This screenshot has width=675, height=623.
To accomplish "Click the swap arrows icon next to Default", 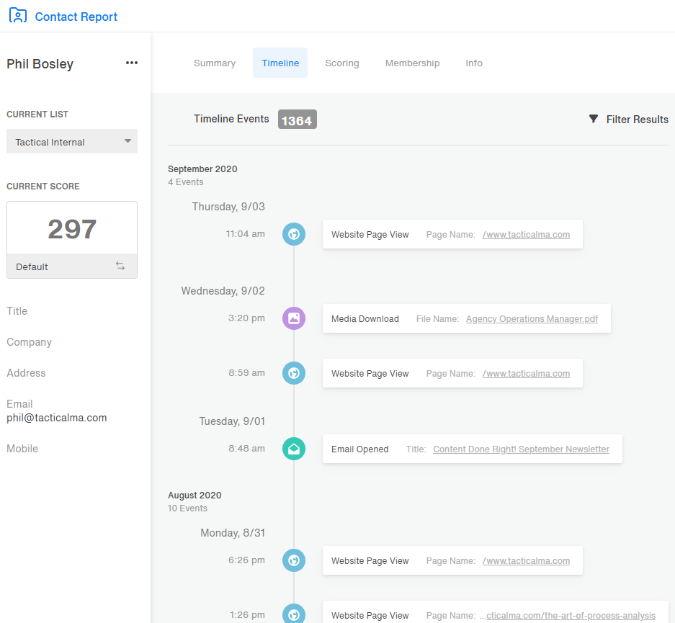I will point(120,266).
